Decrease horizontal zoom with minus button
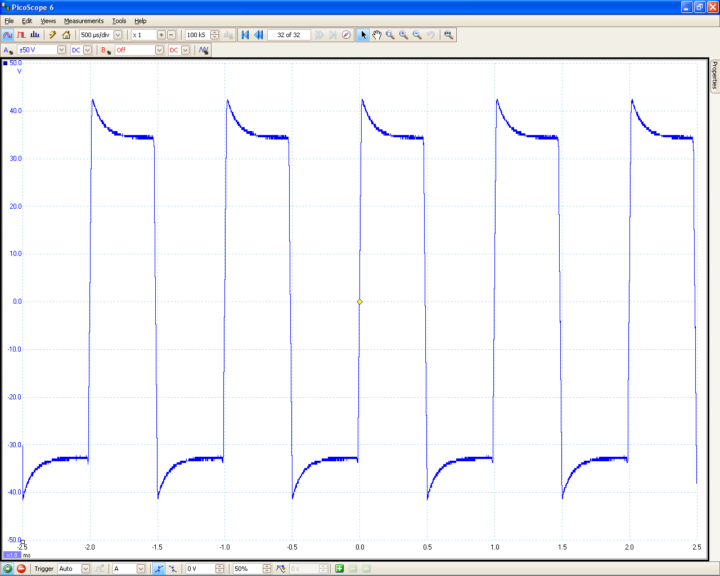The image size is (720, 576). [x=172, y=35]
